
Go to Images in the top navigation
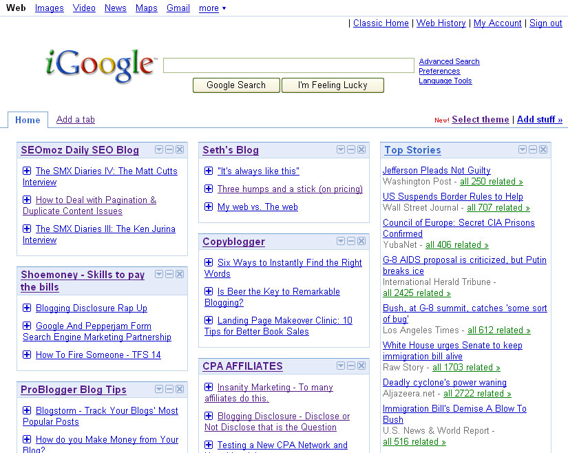click(50, 8)
